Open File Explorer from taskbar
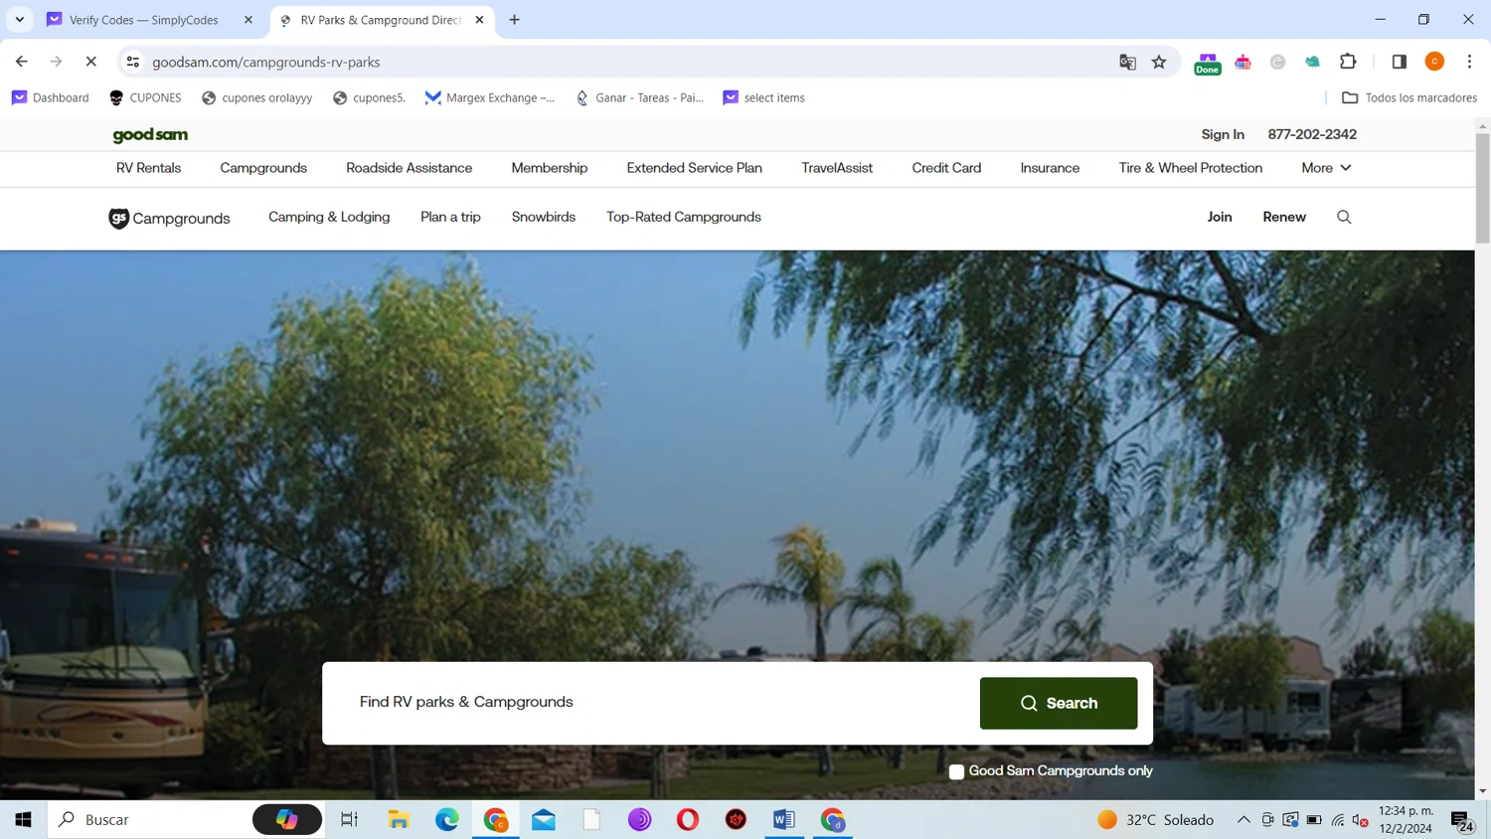The width and height of the screenshot is (1491, 839). coord(399,819)
